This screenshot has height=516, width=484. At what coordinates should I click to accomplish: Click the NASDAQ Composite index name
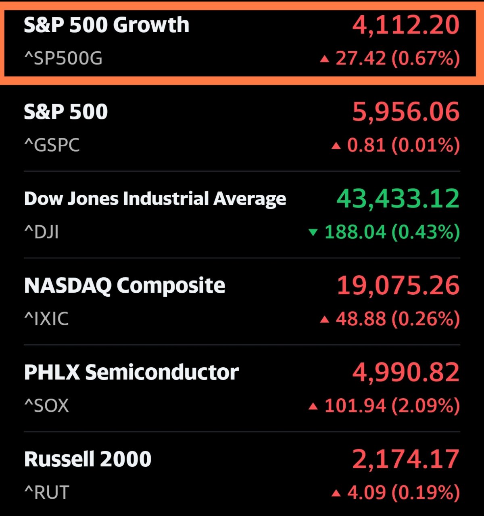pyautogui.click(x=125, y=285)
